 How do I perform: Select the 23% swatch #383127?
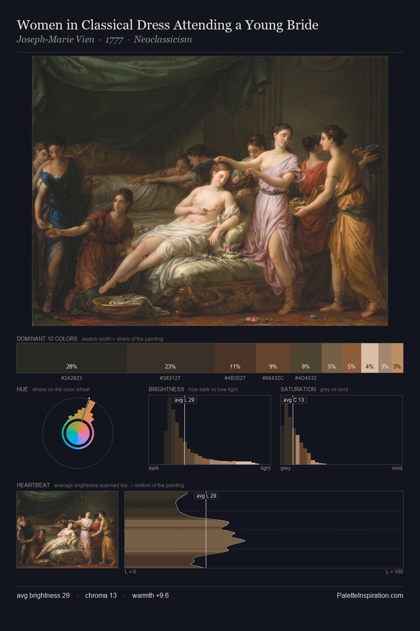(x=171, y=358)
